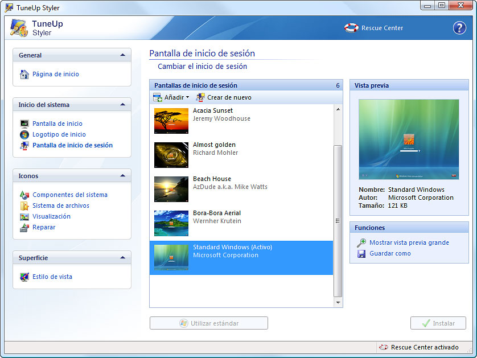The height and width of the screenshot is (358, 477).
Task: Click the help question mark icon
Action: (459, 28)
